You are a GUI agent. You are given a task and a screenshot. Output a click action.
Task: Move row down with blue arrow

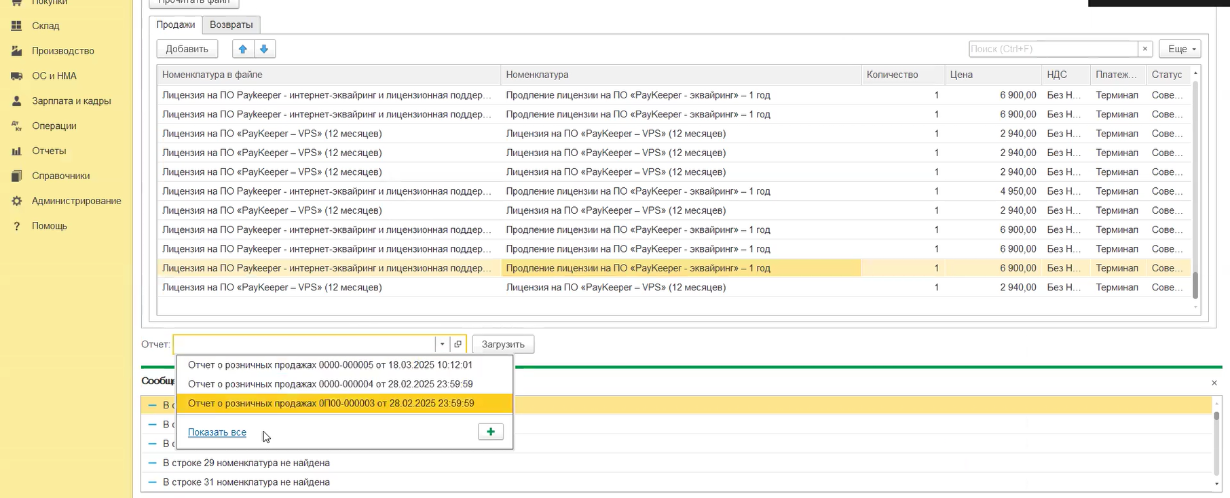point(265,49)
